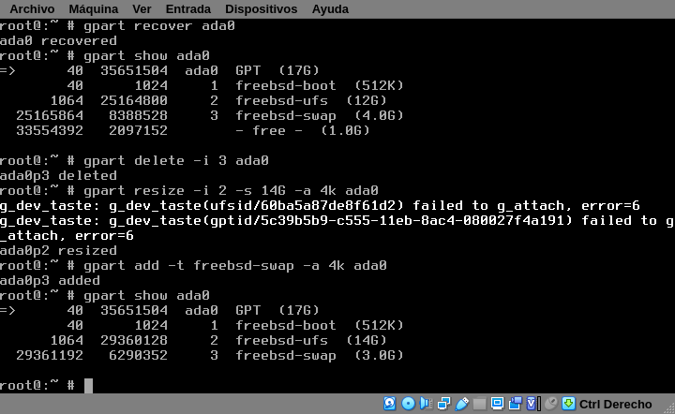675x414 pixels.
Task: Click the network adapters status icon
Action: (x=443, y=404)
